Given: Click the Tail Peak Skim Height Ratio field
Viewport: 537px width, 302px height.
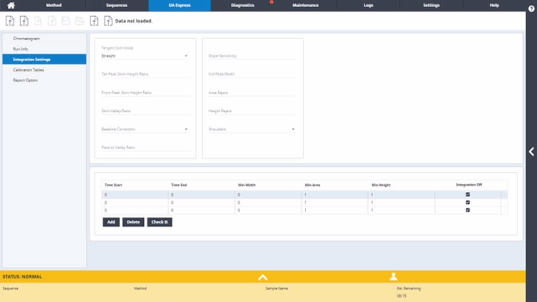Looking at the screenshot, I should point(145,74).
